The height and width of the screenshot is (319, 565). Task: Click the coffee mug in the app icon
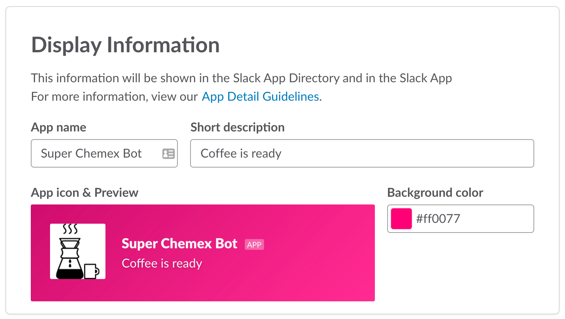[x=92, y=271]
